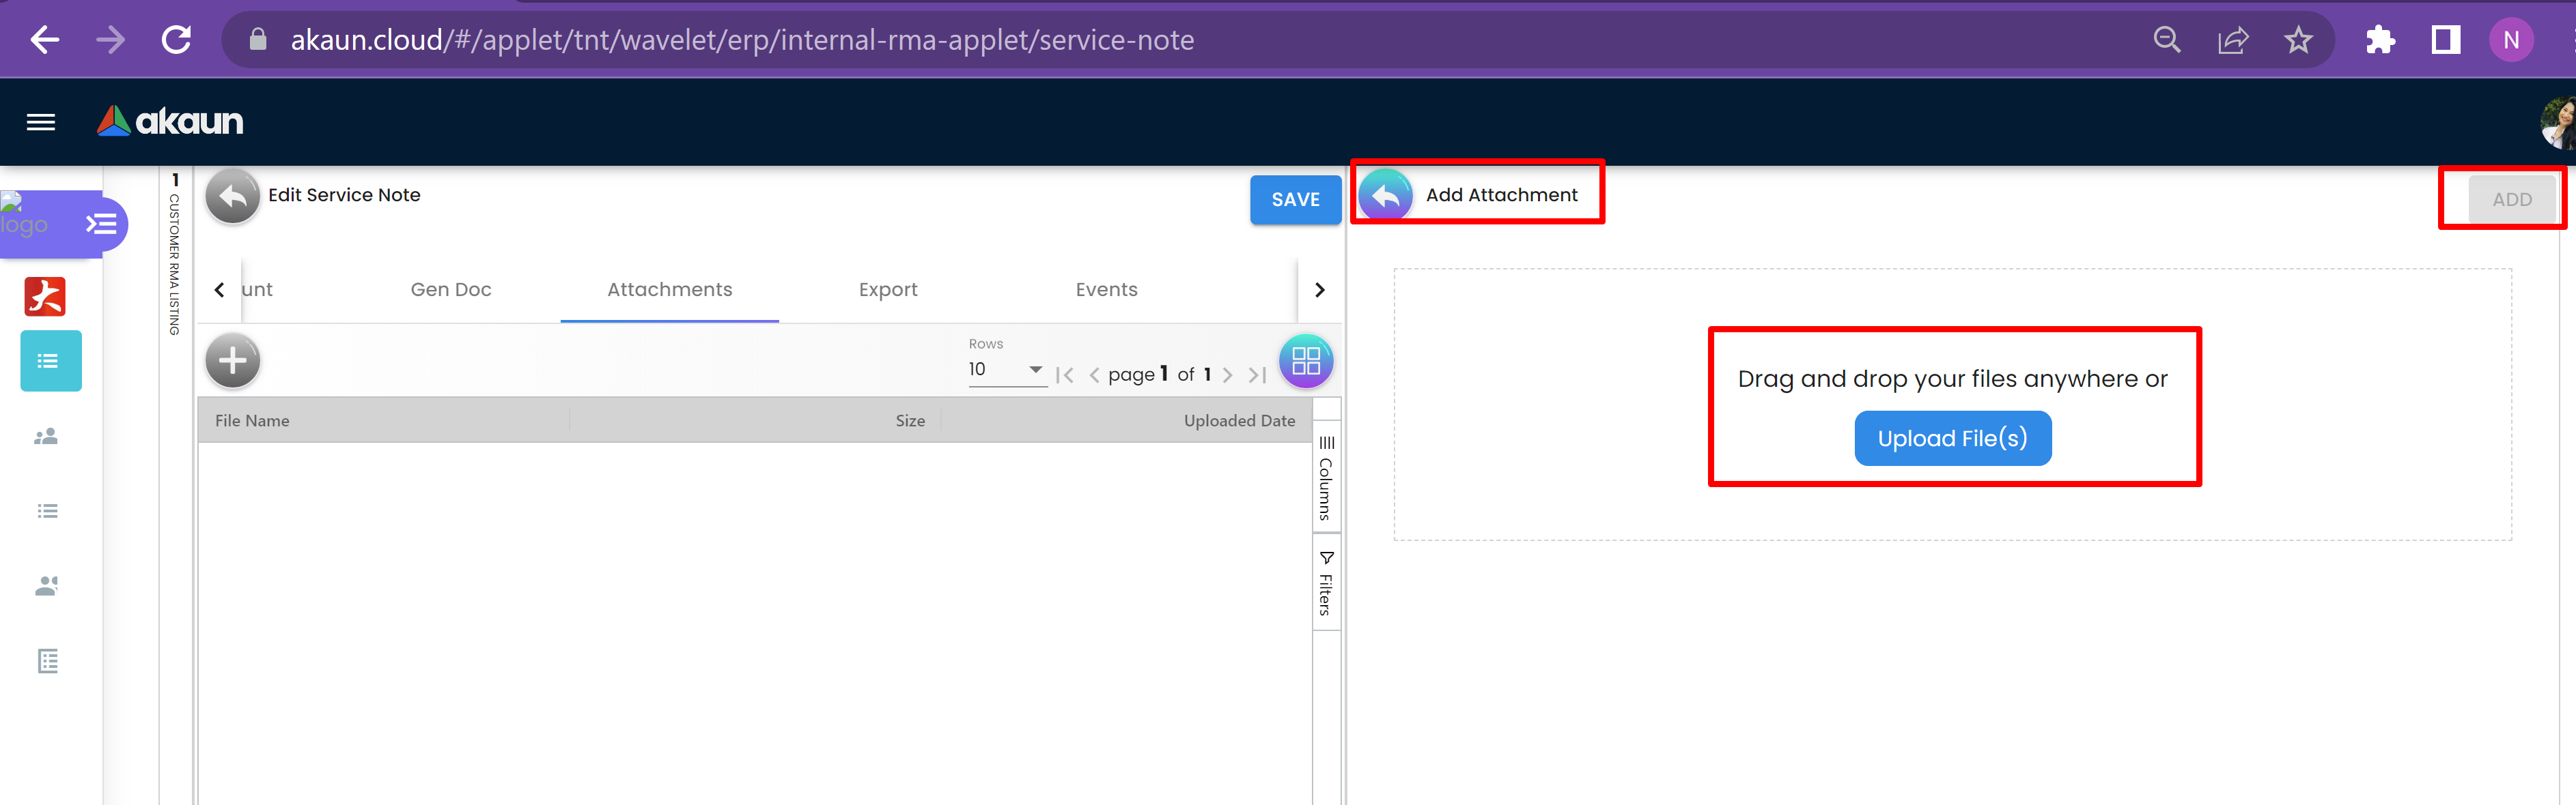Bookmark page with the star icon

2298,40
